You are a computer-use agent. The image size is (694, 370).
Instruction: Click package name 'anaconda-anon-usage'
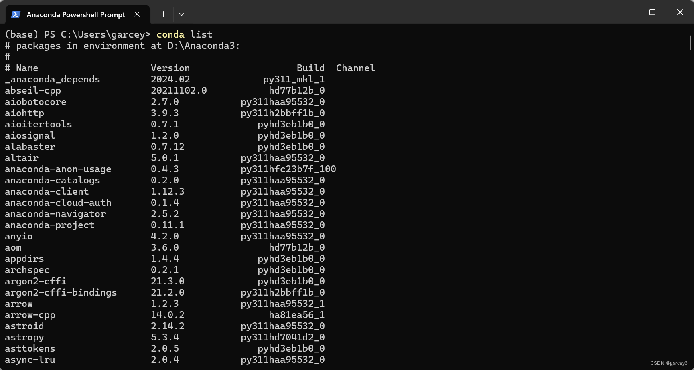[58, 169]
